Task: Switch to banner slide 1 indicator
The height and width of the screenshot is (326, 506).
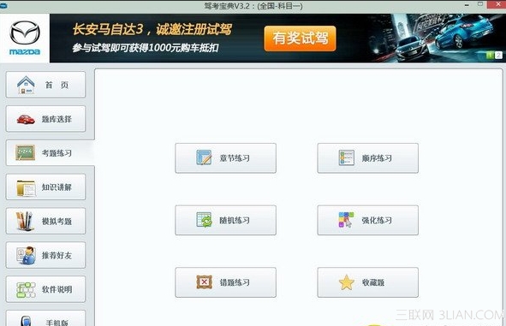Action: click(490, 55)
